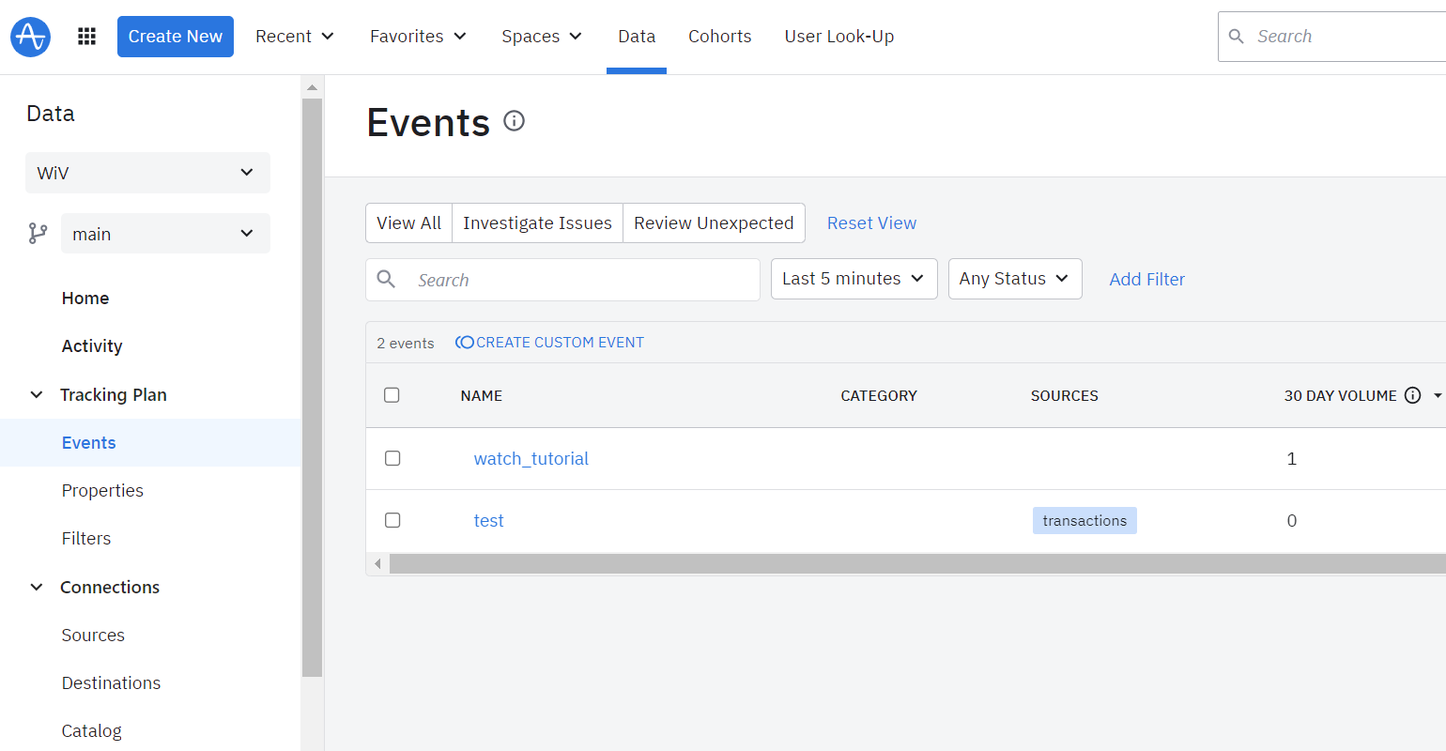Select the Review Unexpected view
The height and width of the screenshot is (751, 1446).
(714, 223)
